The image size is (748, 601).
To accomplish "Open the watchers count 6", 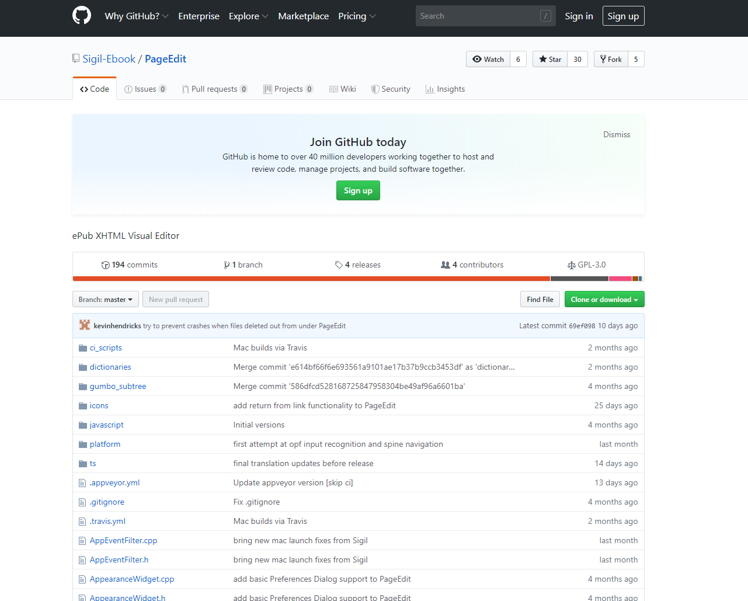I will click(x=518, y=59).
